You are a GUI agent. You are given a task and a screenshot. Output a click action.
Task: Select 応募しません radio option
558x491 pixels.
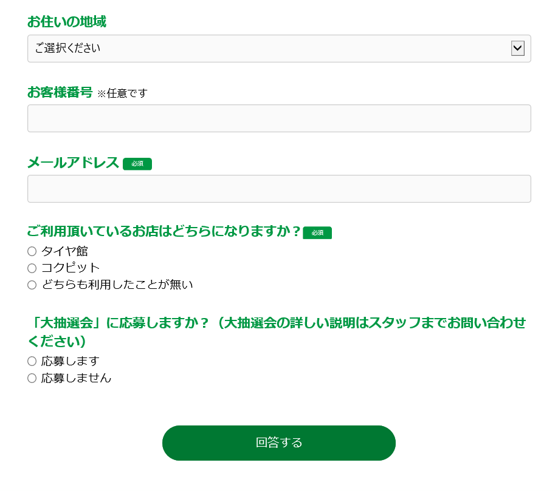point(32,378)
